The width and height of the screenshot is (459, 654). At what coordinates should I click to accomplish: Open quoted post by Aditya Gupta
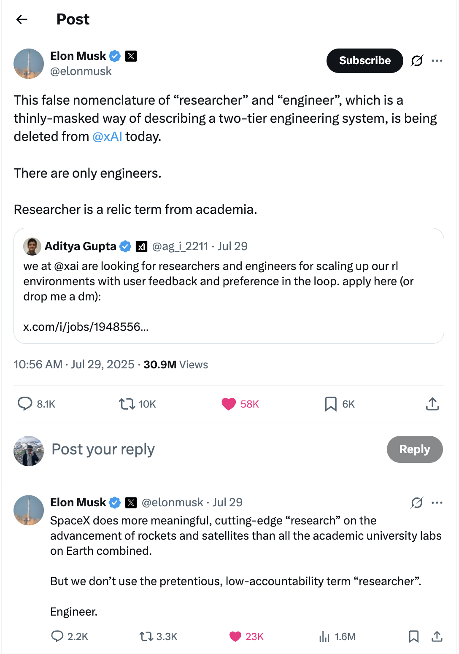click(x=229, y=286)
